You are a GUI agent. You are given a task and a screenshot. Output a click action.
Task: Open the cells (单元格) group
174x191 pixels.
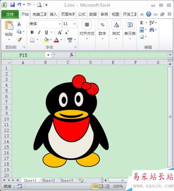coord(130,30)
